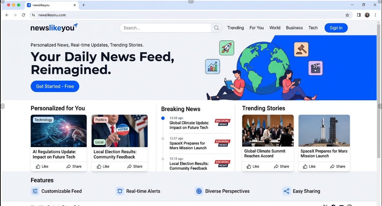Viewport: 382px width, 206px height.
Task: Click the Sign In button
Action: [x=336, y=28]
